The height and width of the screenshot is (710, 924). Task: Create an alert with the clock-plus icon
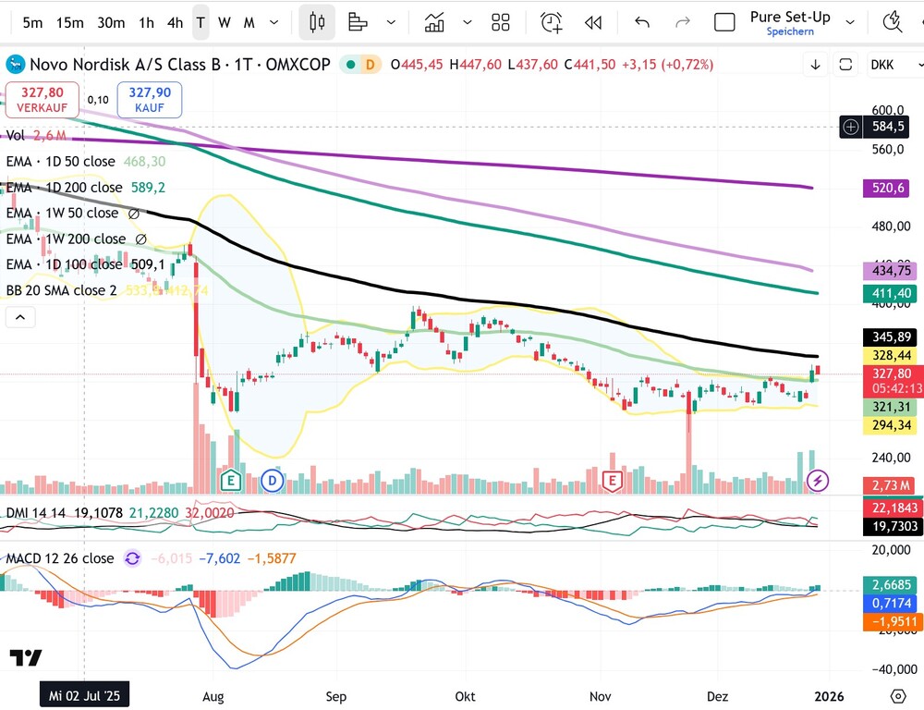point(552,22)
